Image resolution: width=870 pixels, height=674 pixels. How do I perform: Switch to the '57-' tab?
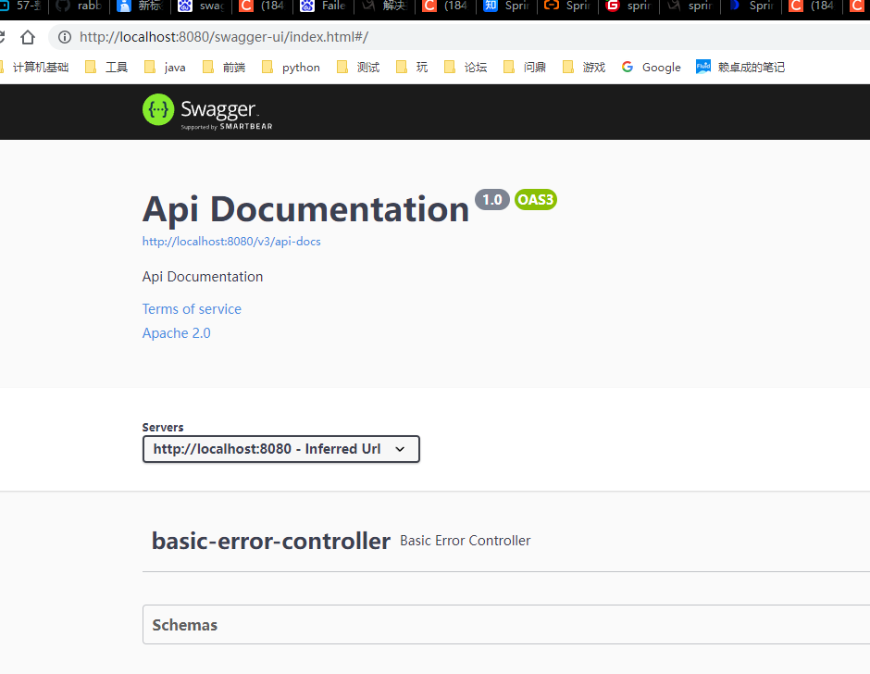click(x=22, y=6)
